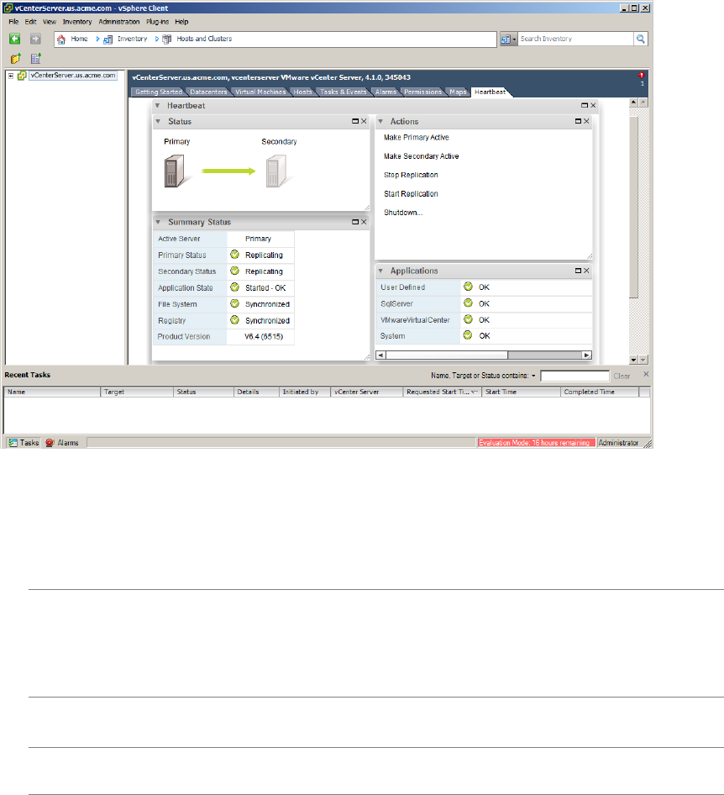
Task: Click the main panel vertical scrollbar thumb
Action: (x=633, y=207)
